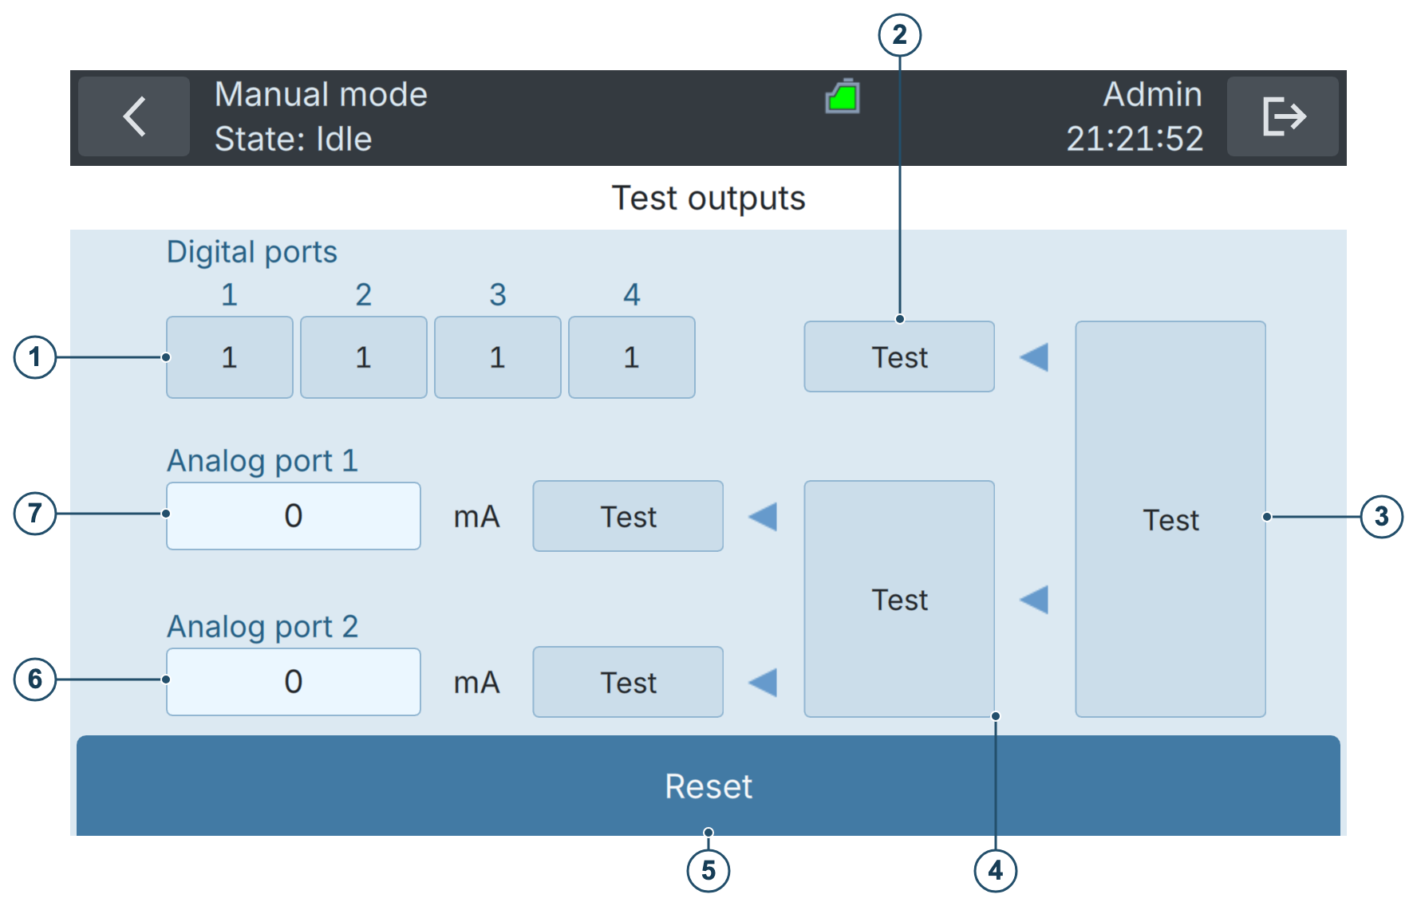Screen dimensions: 1417x906
Task: Click the clock time 21:21:52
Action: click(1135, 139)
